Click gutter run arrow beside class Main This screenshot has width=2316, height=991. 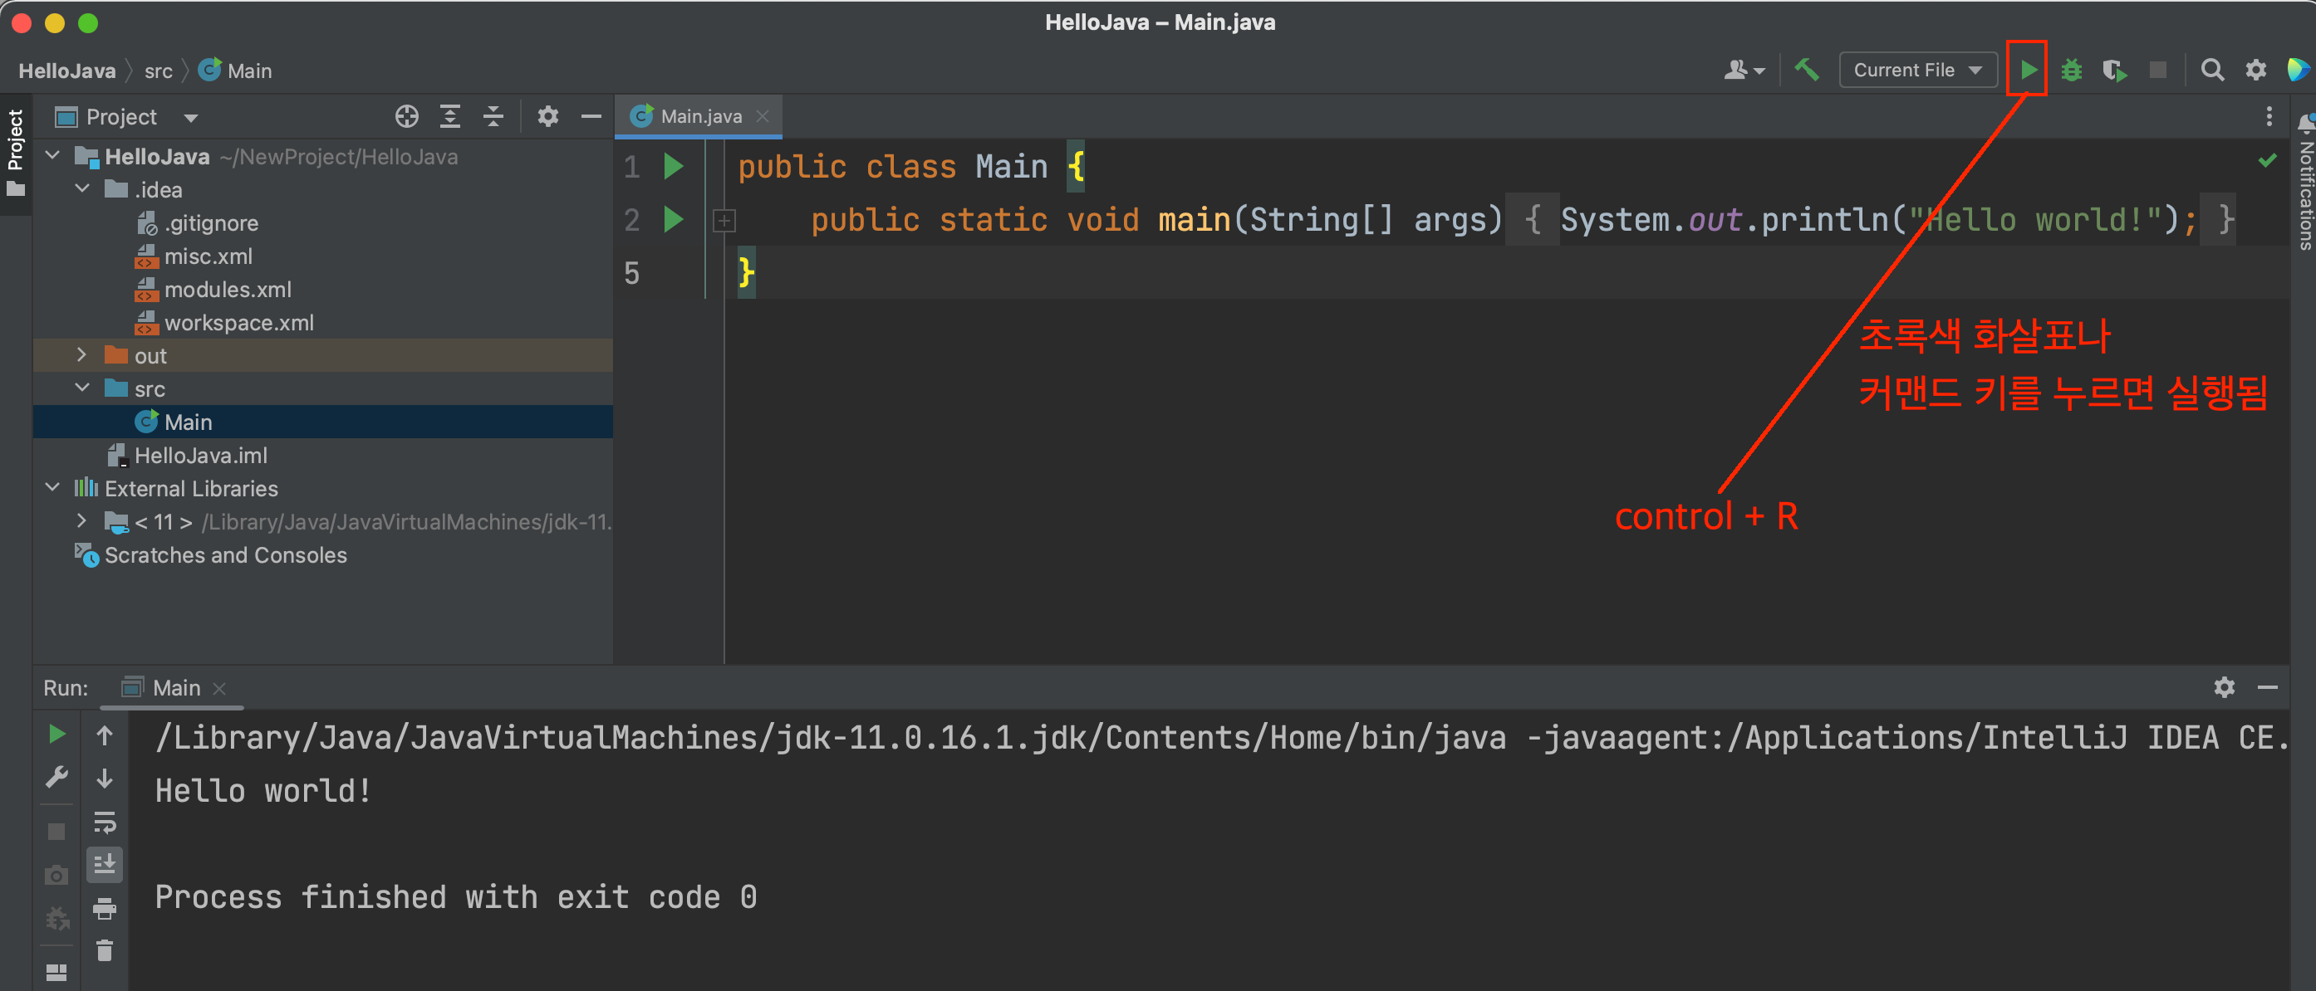(x=673, y=166)
